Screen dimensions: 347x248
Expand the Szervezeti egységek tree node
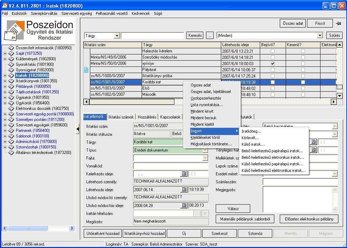pyautogui.click(x=5, y=125)
